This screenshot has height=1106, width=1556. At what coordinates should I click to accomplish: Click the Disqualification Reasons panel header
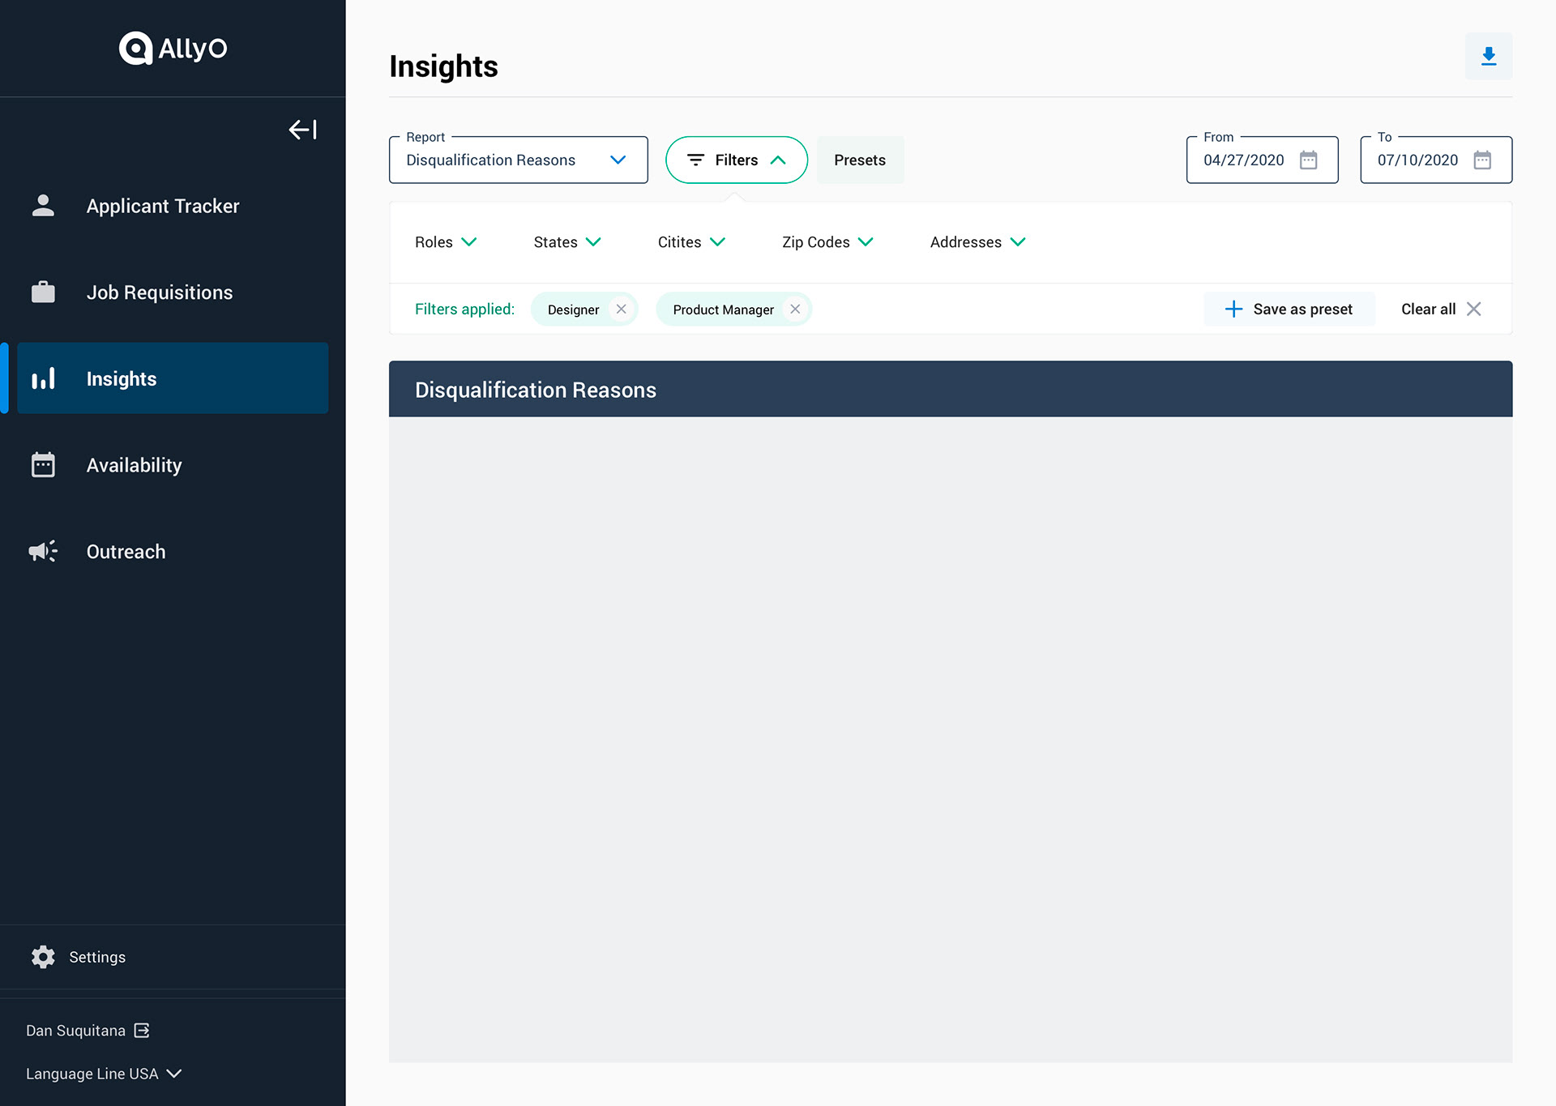click(951, 390)
